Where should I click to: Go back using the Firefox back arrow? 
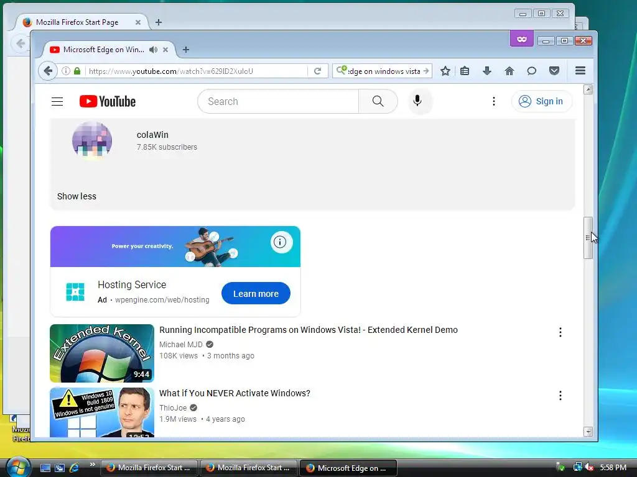tap(48, 71)
